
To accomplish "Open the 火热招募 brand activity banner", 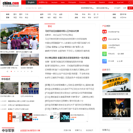I will pos(116,83).
